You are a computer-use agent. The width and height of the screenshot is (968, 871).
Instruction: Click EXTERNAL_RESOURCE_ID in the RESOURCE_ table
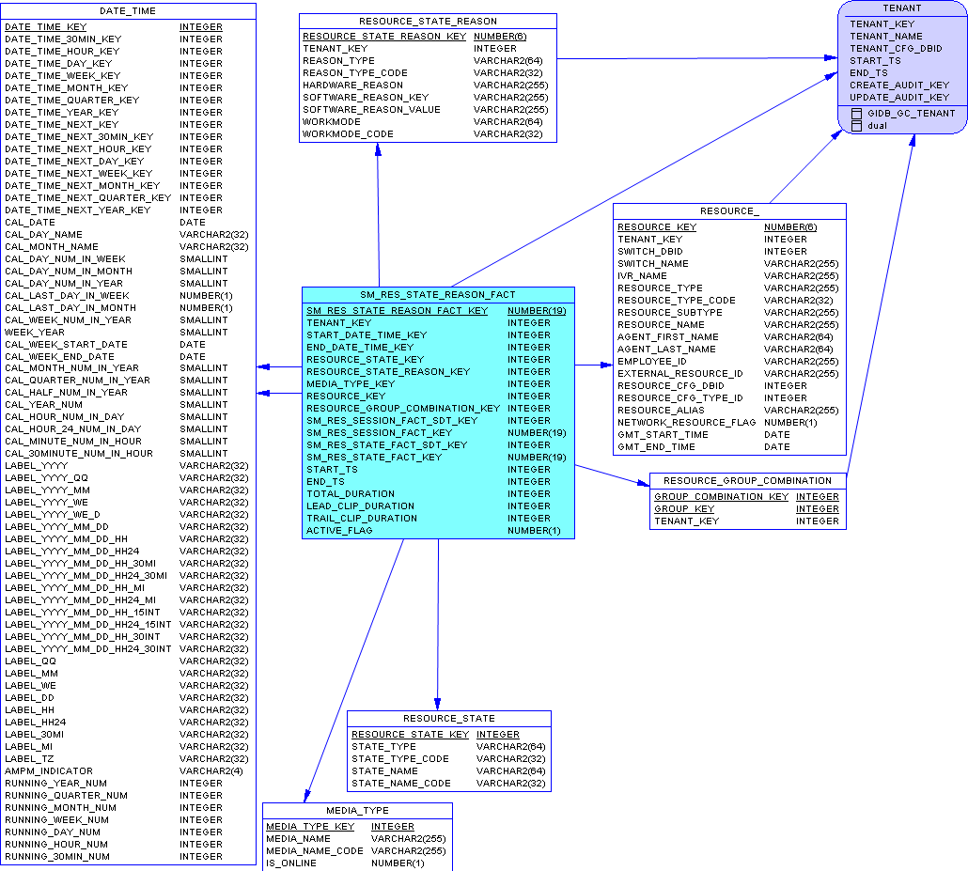click(x=680, y=373)
